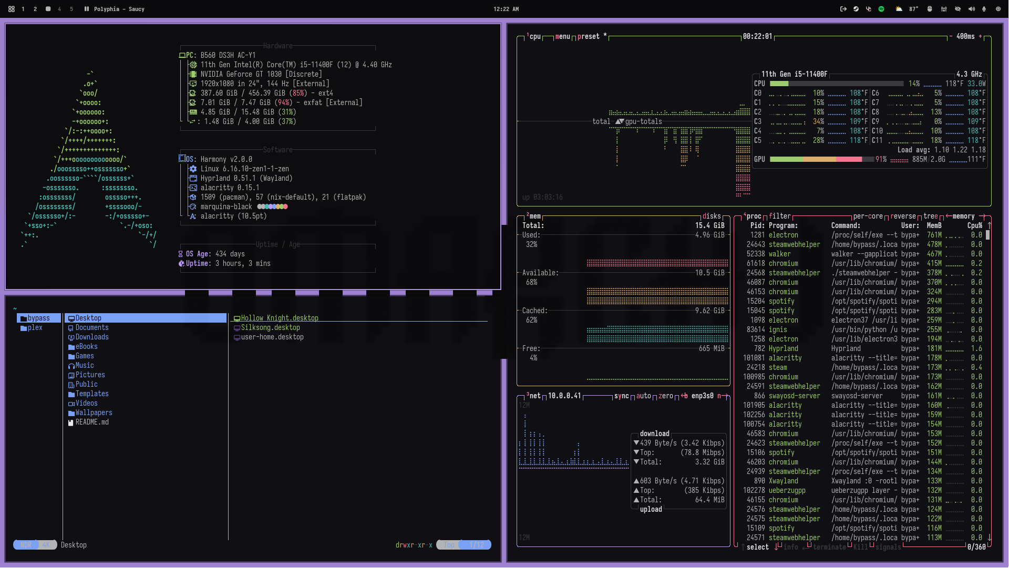Open the Spotify tray icon
Image resolution: width=1009 pixels, height=568 pixels.
pos(881,9)
